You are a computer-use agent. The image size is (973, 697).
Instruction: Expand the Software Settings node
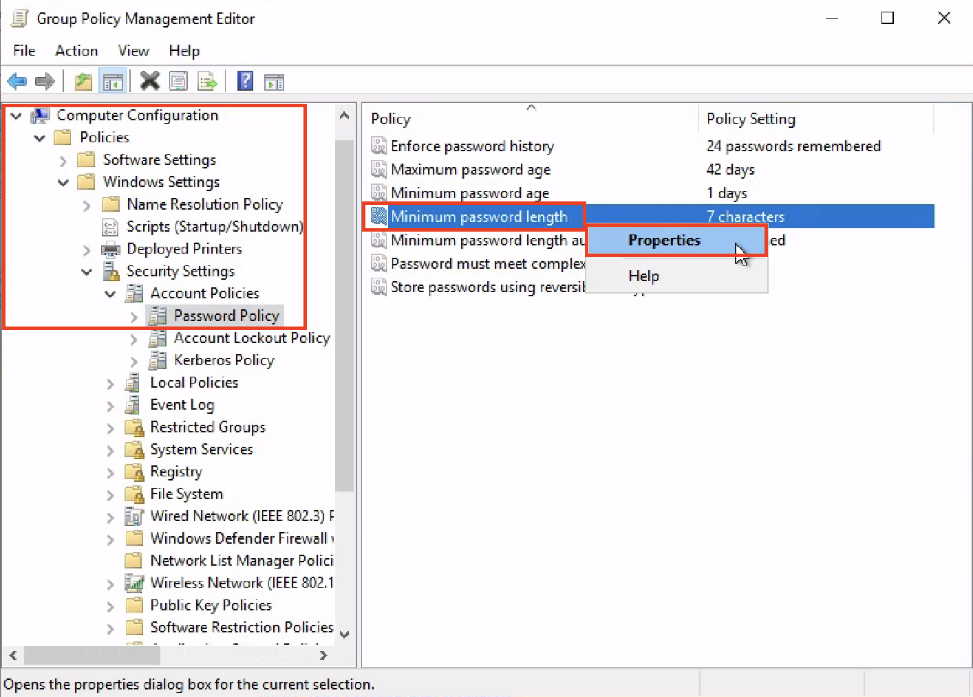(63, 161)
